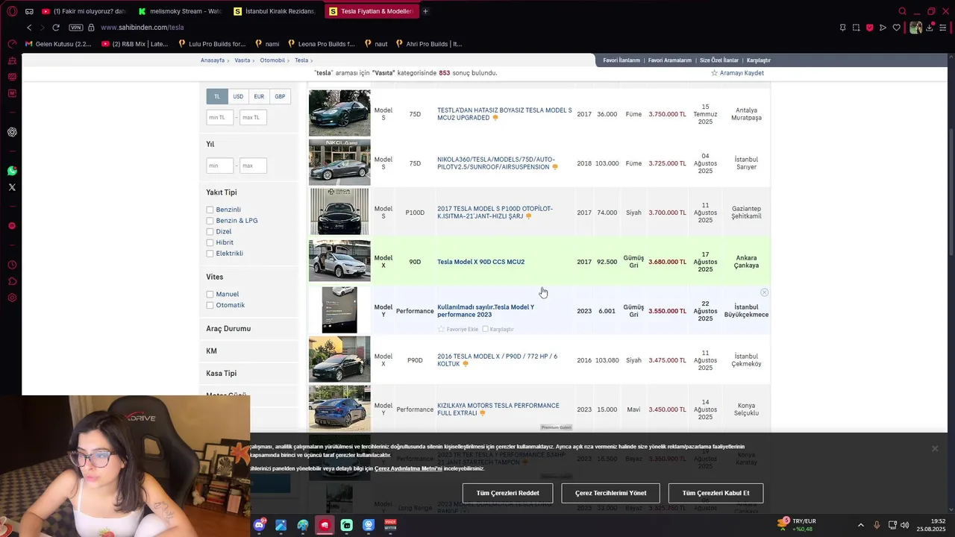Click Tüm Çerezleri Reddet button
The image size is (955, 537).
(508, 493)
